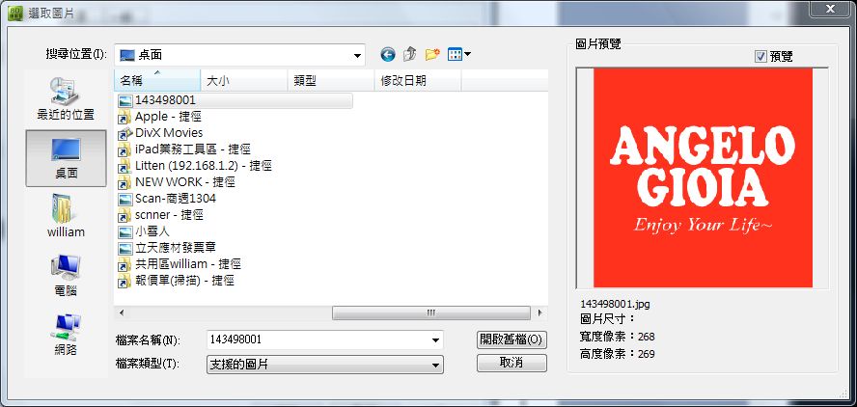
Task: Click the horizontal scrollbar thumb
Action: 430,313
